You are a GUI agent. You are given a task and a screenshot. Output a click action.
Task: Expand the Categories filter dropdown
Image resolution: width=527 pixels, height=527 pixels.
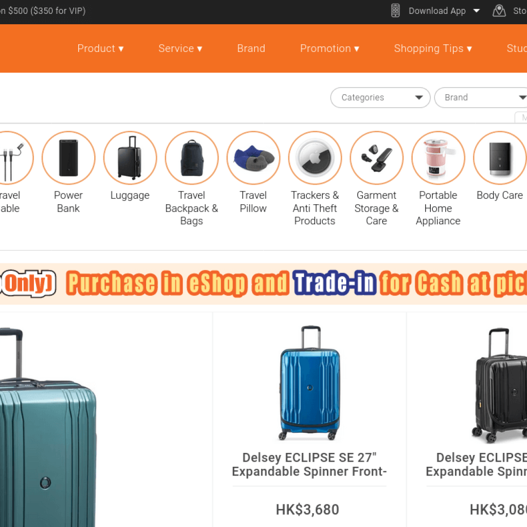(x=380, y=97)
